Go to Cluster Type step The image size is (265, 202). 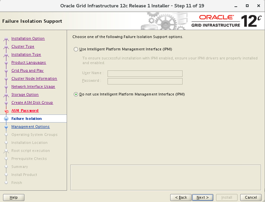pos(23,46)
